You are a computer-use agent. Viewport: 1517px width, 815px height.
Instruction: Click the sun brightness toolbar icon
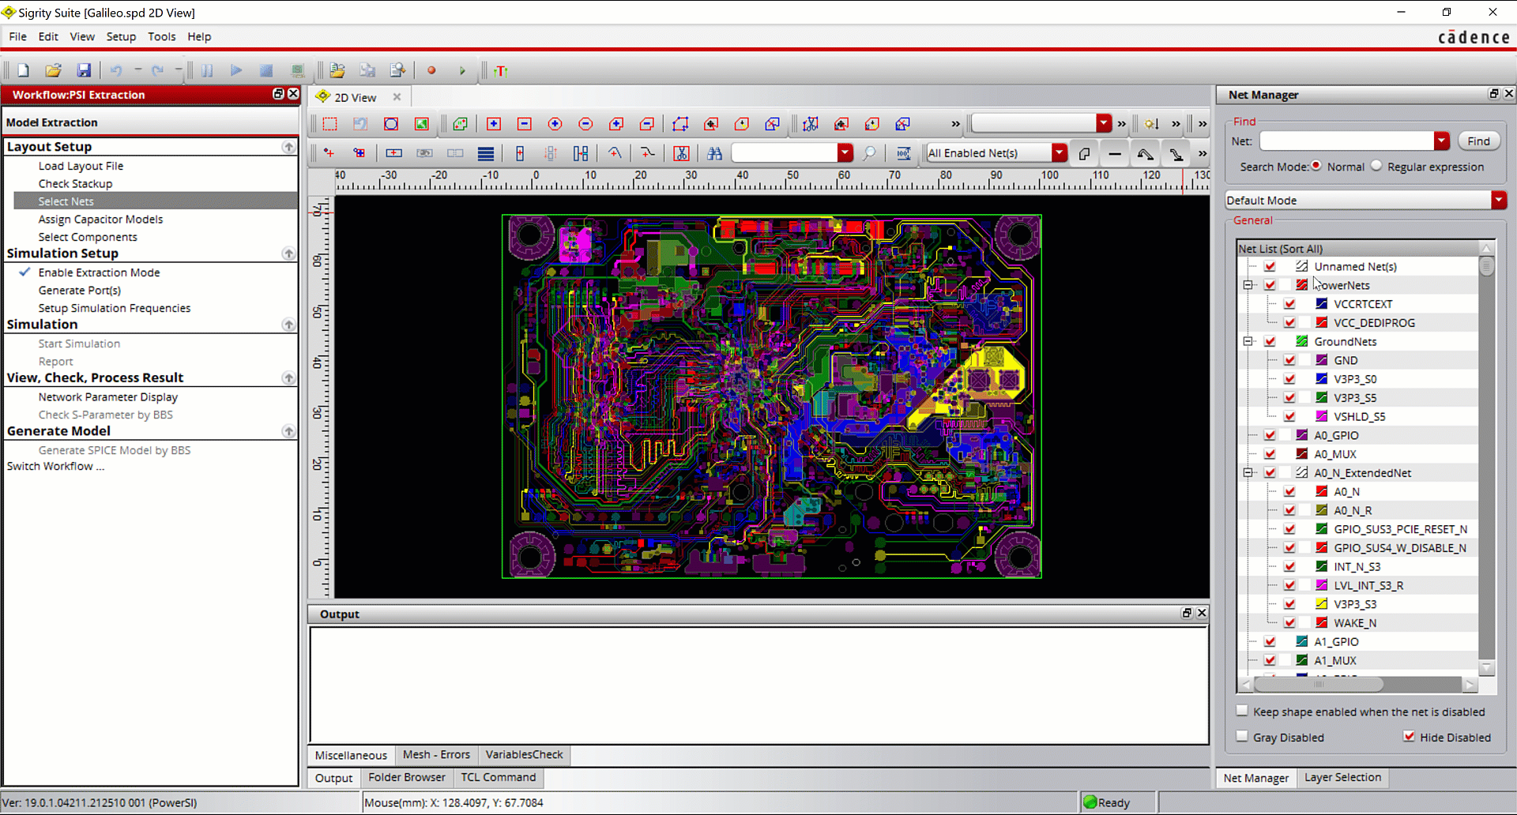[x=1151, y=124]
